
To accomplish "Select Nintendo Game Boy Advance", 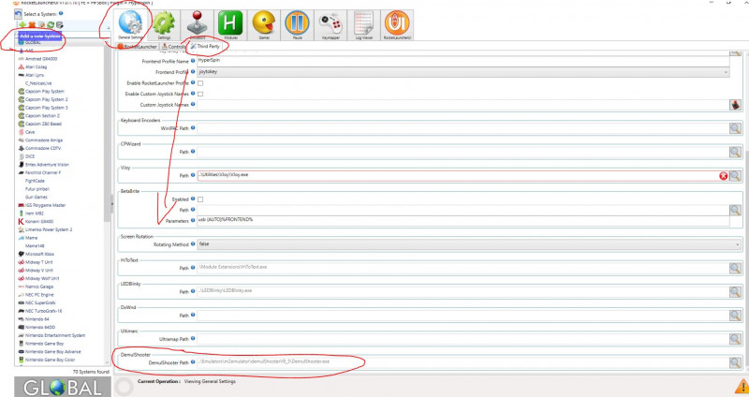I will click(x=52, y=352).
